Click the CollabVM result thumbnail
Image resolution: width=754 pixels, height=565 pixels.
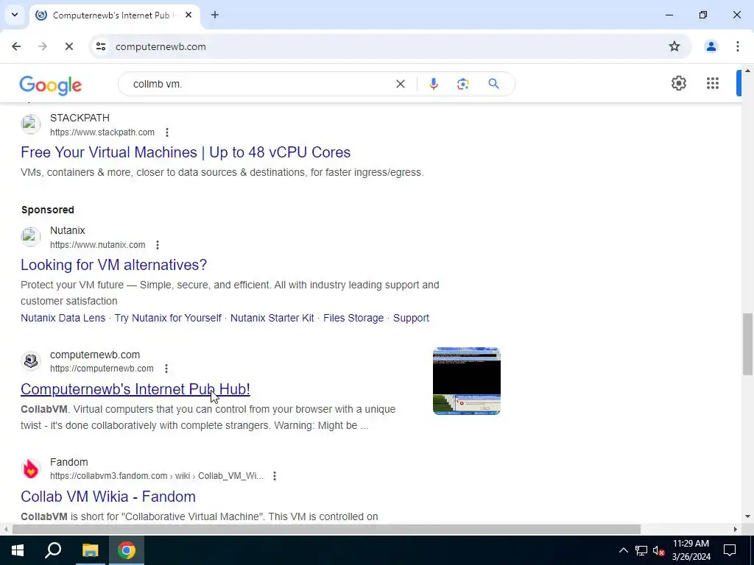pos(466,381)
